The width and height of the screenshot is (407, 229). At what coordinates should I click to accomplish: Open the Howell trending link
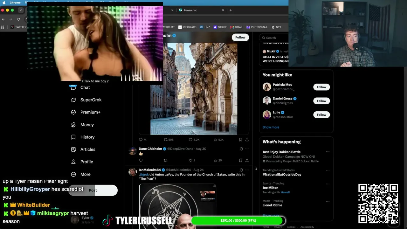tap(285, 192)
